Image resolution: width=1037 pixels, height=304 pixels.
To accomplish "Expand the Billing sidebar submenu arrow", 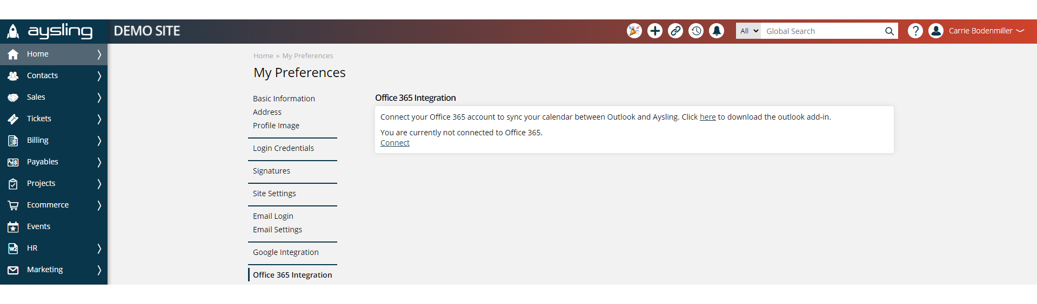I will click(99, 140).
